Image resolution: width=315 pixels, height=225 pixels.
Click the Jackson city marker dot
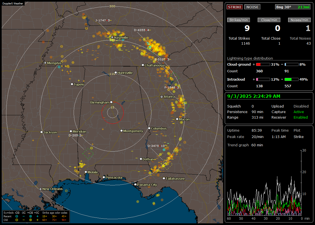42,132
